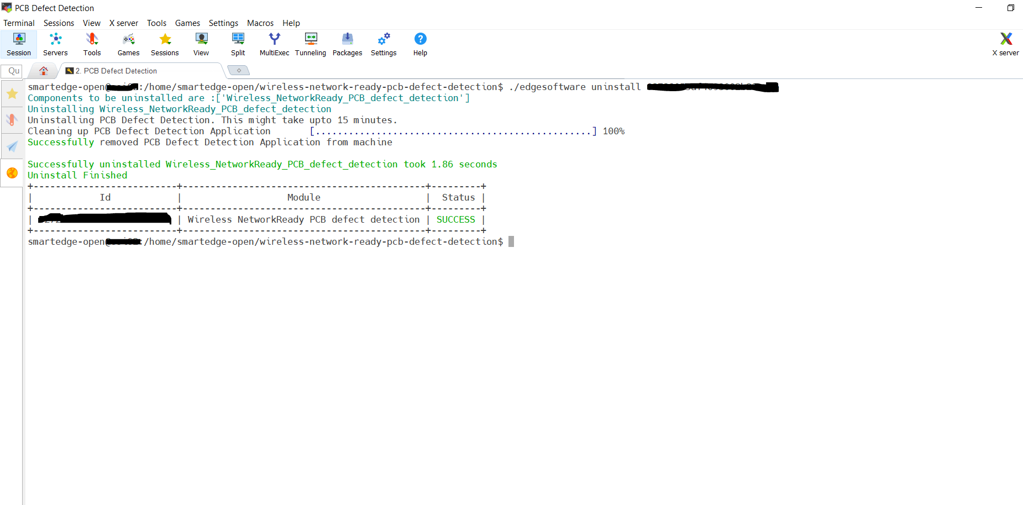Minimize the MobaXterm window
This screenshot has width=1023, height=505.
pos(979,8)
